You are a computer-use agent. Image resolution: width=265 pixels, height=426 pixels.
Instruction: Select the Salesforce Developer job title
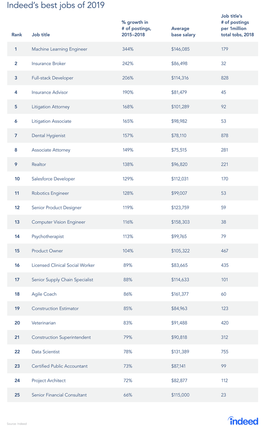tap(53, 179)
